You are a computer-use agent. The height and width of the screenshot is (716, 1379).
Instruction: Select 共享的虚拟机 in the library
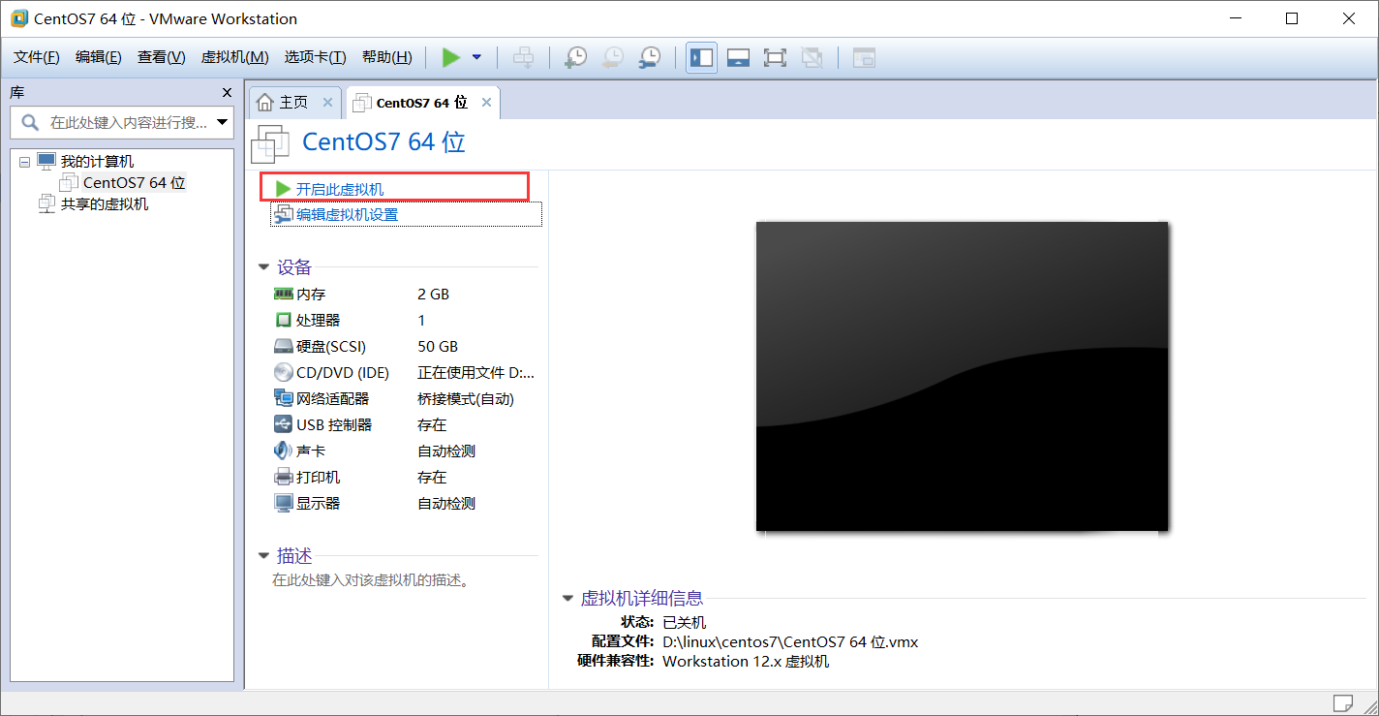(x=105, y=204)
